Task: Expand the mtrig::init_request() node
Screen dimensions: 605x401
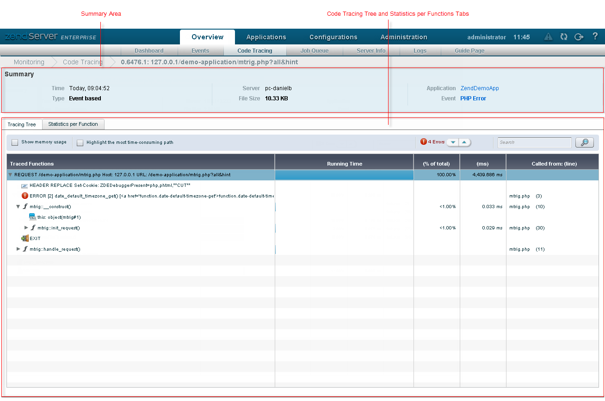Action: coord(26,228)
